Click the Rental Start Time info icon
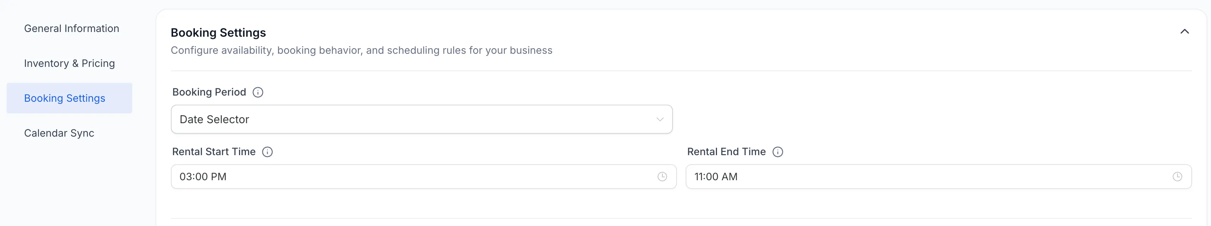Viewport: 1211px width, 226px height. 267,152
